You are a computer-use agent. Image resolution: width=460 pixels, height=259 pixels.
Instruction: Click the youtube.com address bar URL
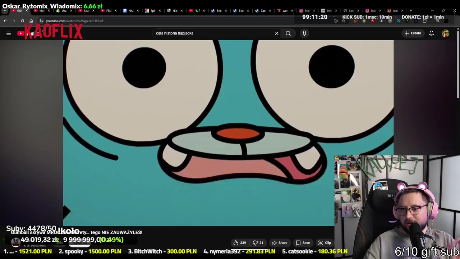click(x=75, y=21)
